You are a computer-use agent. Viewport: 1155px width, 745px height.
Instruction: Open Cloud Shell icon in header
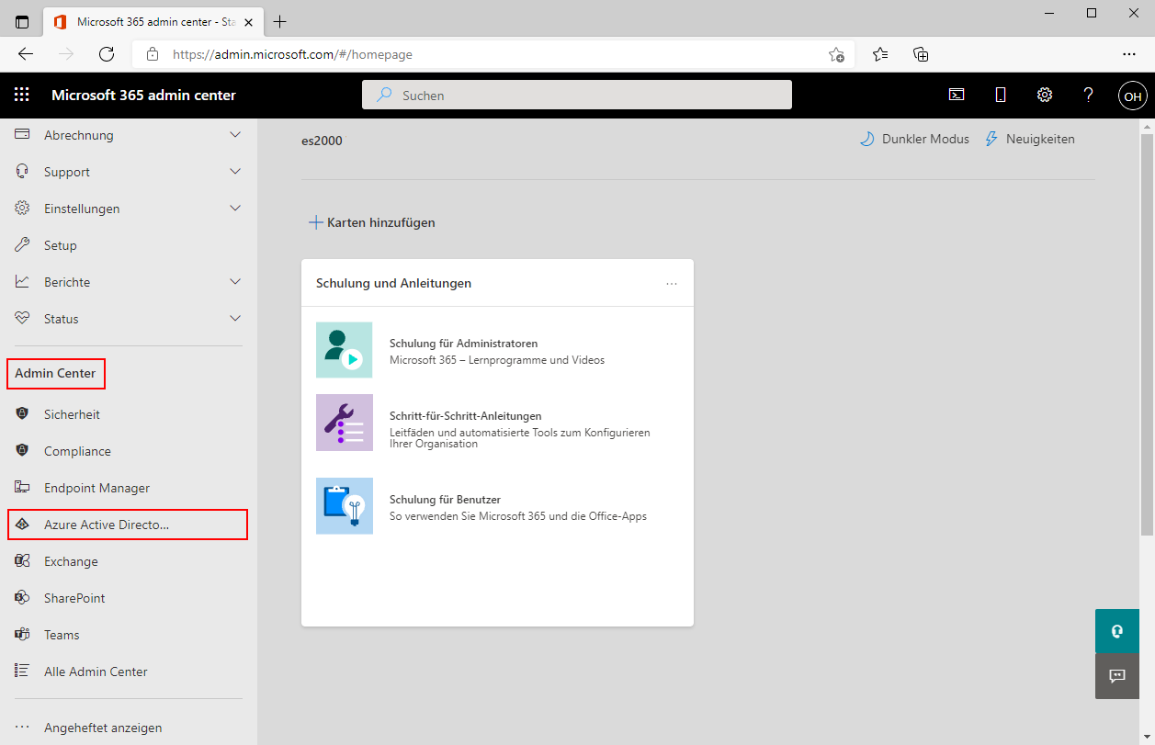tap(957, 95)
